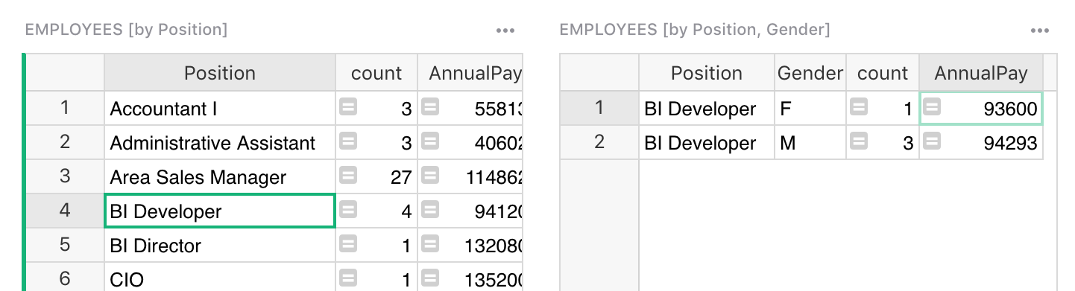The image size is (1075, 291).
Task: Click formula icon in Administrative Assistant AnnualPay cell
Action: click(x=429, y=141)
